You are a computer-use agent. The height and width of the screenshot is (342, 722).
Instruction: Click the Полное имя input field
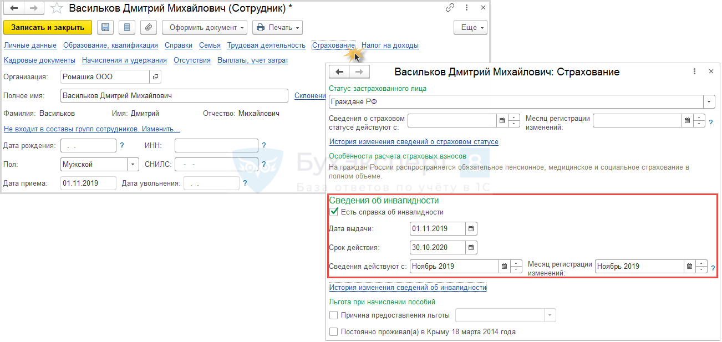click(174, 96)
